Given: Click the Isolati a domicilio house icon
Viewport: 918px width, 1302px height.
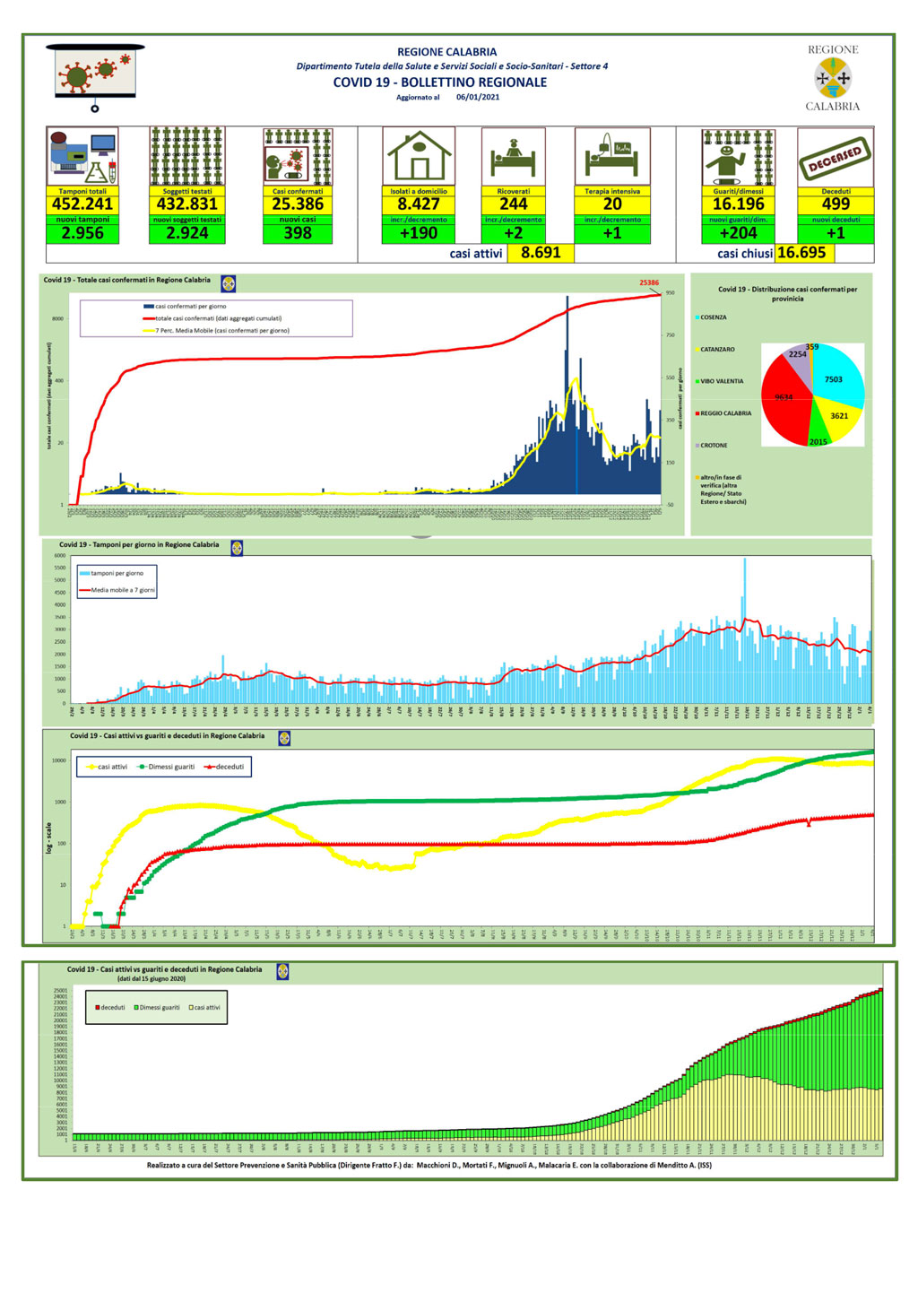Looking at the screenshot, I should 419,157.
